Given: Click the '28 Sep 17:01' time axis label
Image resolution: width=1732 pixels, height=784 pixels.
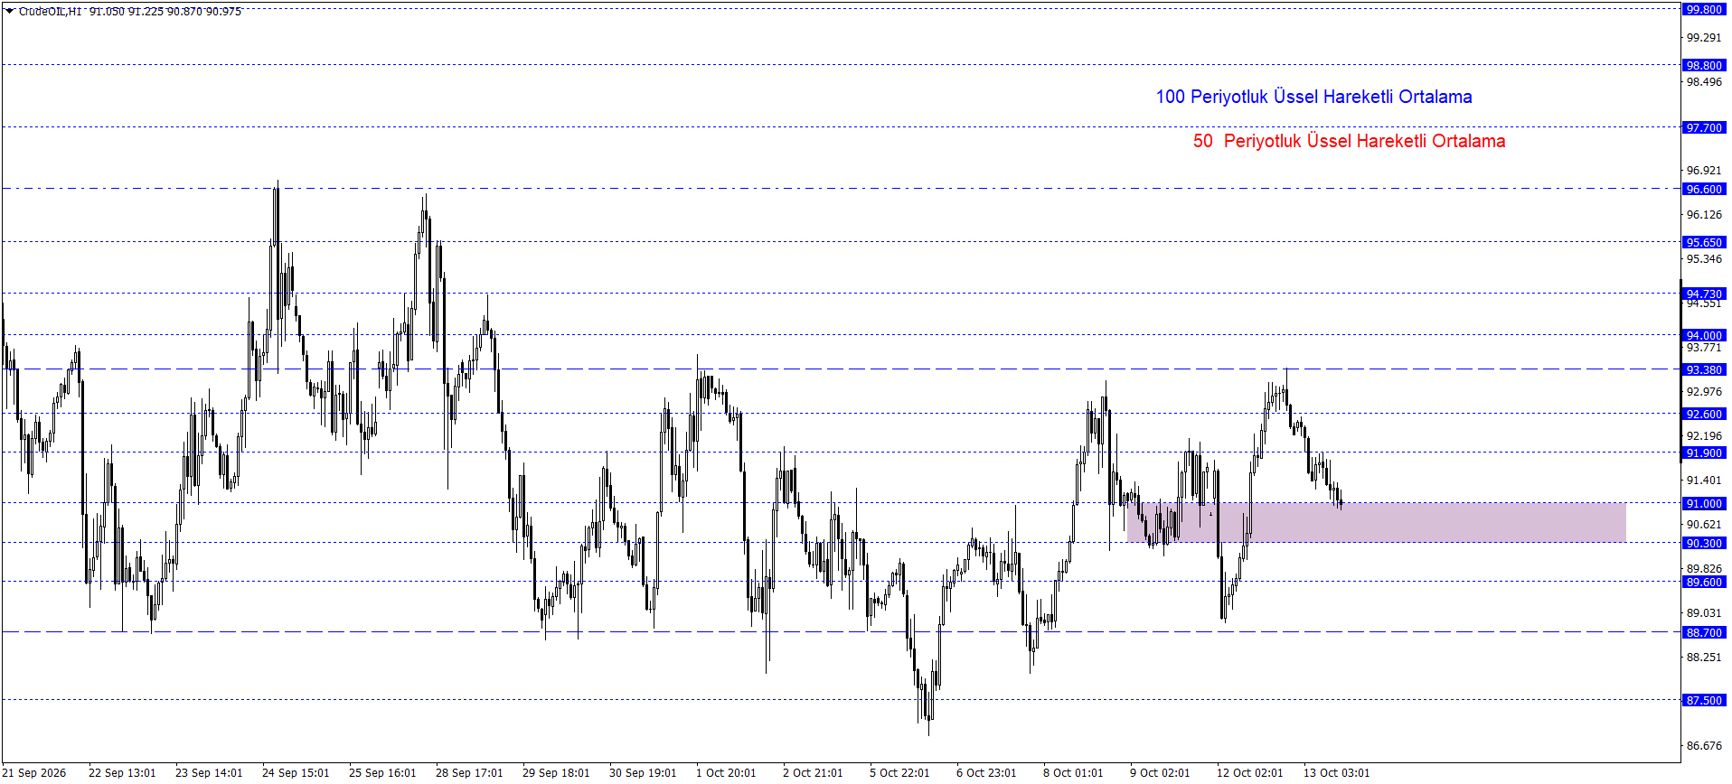Looking at the screenshot, I should click(469, 772).
